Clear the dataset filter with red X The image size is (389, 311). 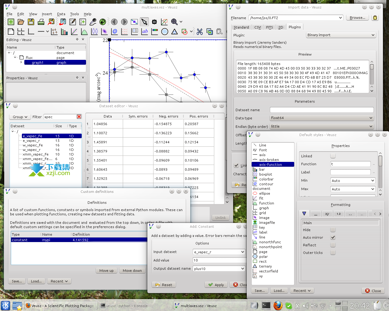79,117
